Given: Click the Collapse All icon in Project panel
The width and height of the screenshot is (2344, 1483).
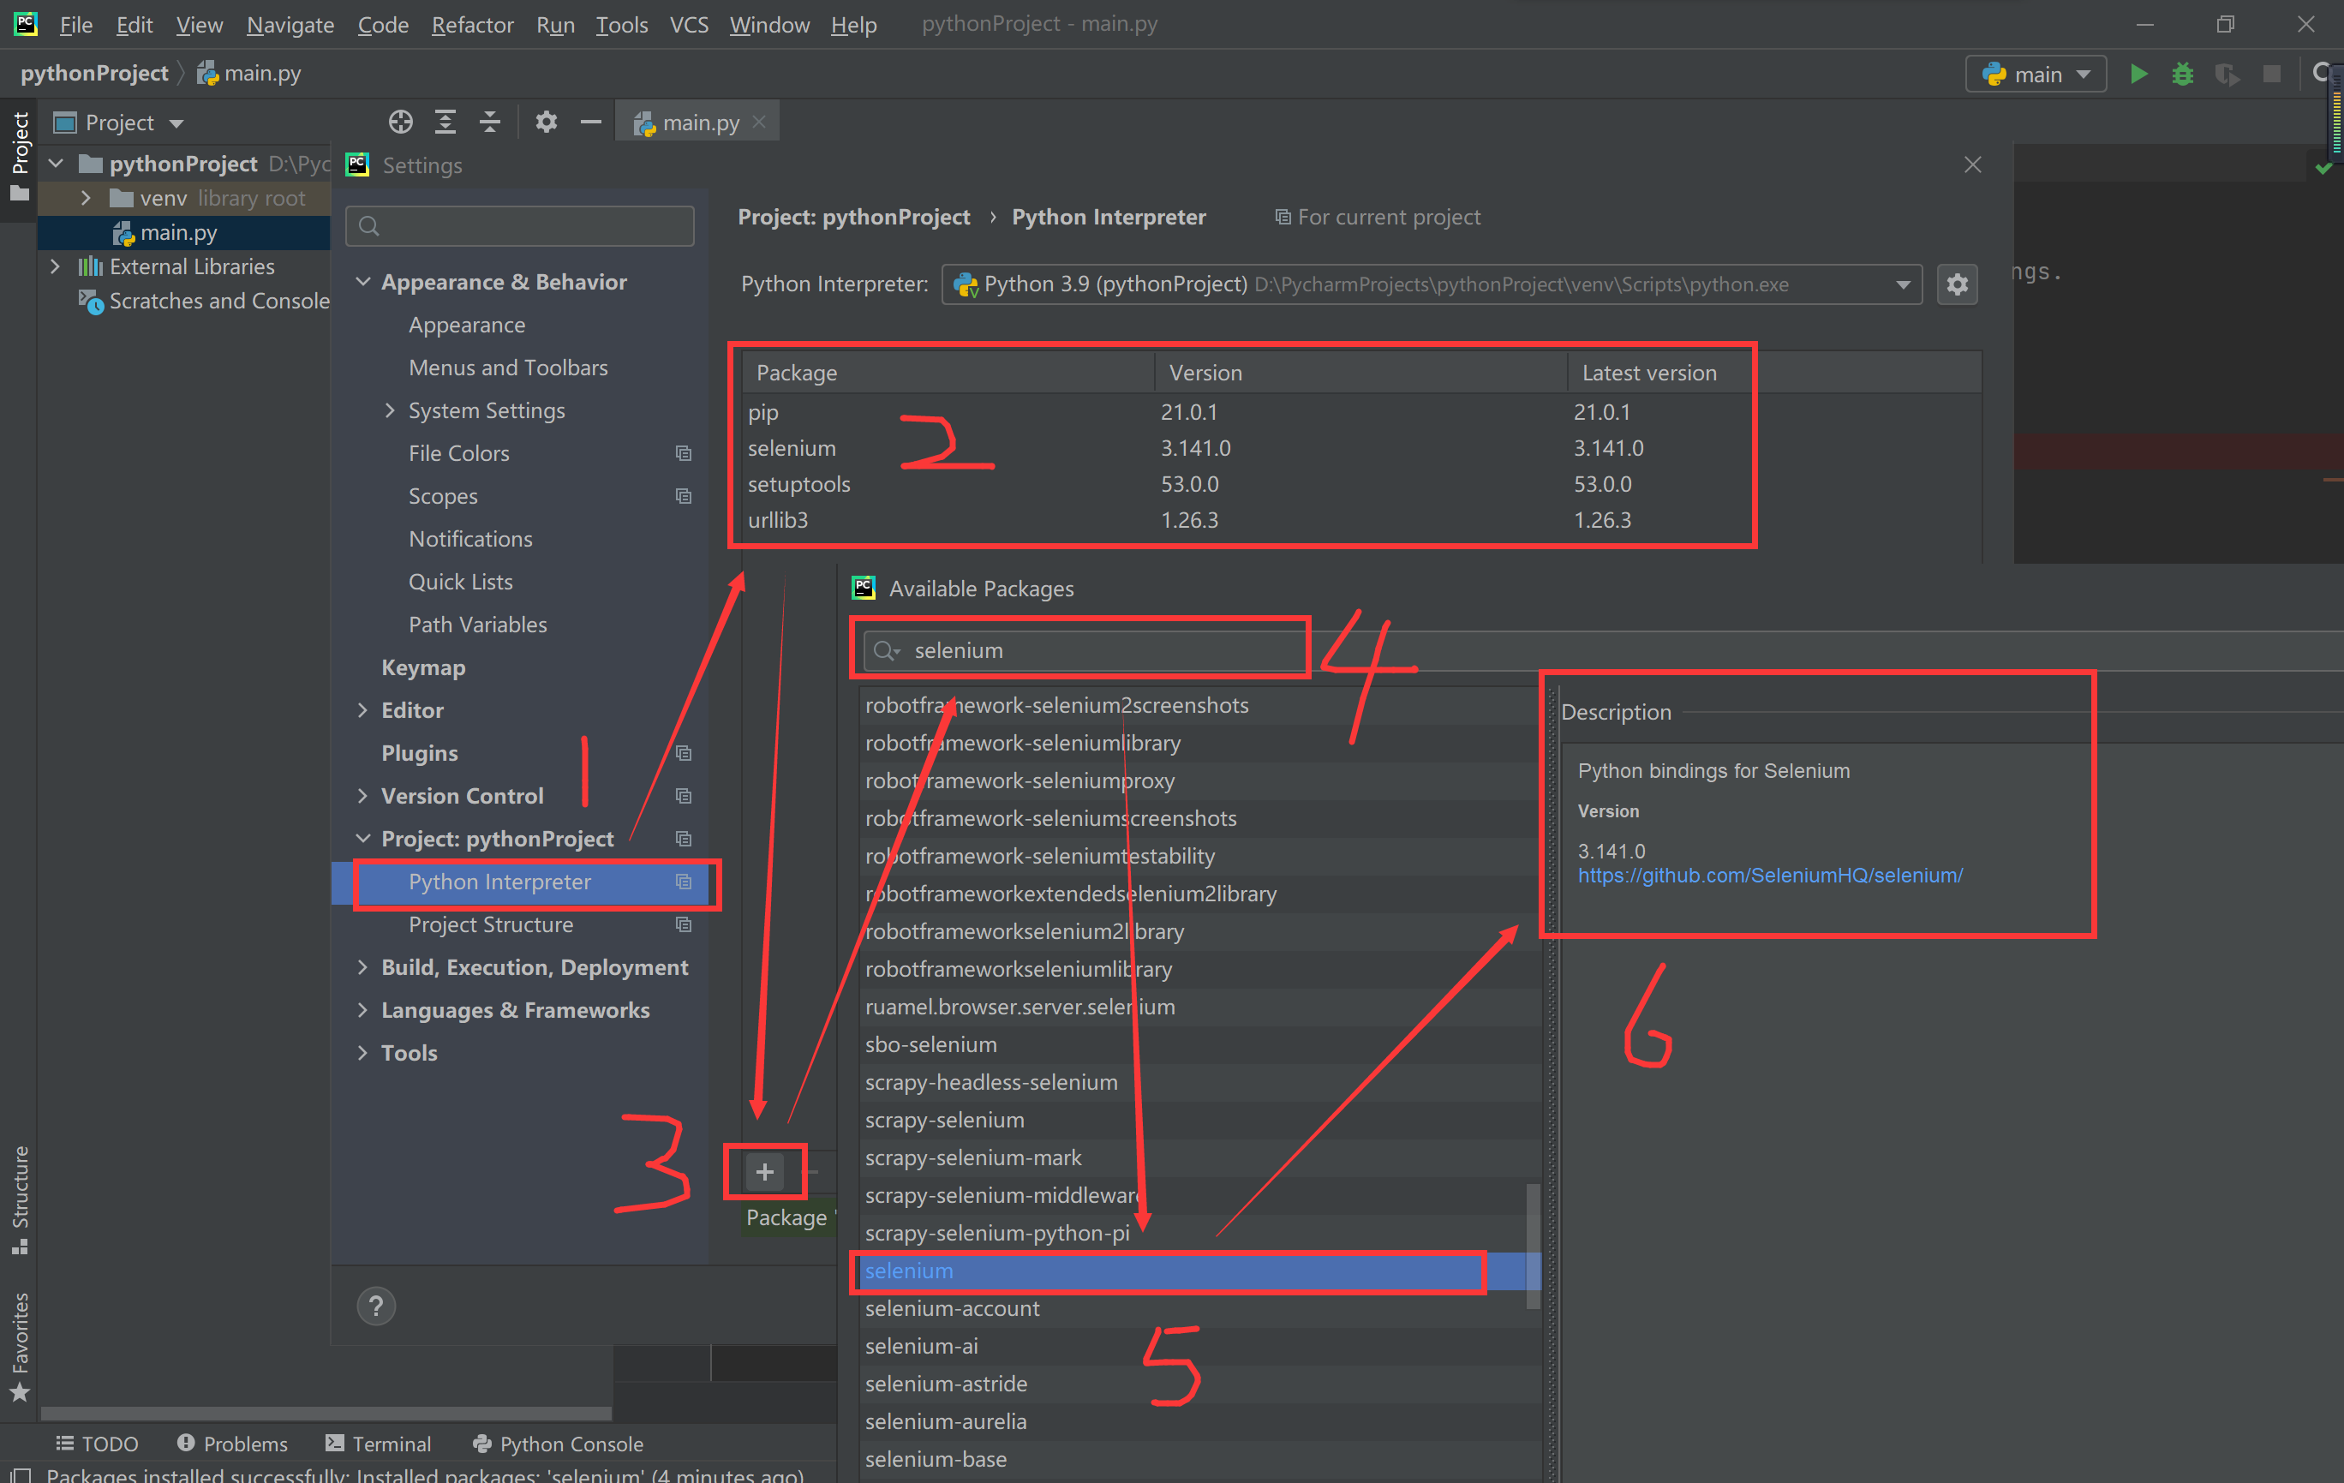Looking at the screenshot, I should (x=490, y=122).
